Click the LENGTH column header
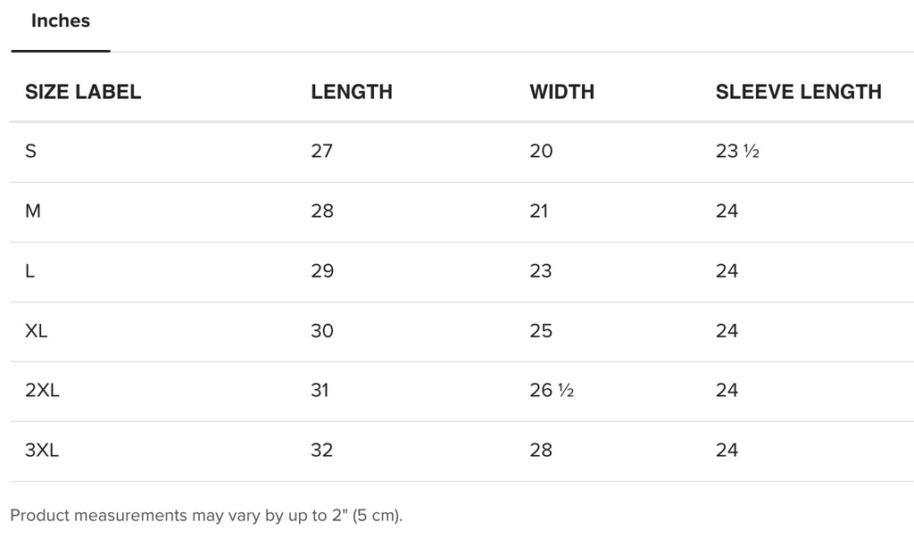 (x=352, y=92)
